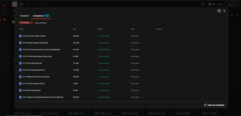Image resolution: width=241 pixels, height=116 pixels.
Task: Click the 18.4 MB size value
Action: pos(76,36)
